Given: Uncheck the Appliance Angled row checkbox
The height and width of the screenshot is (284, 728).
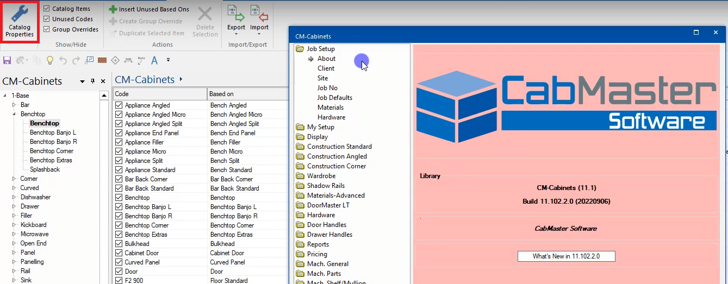Looking at the screenshot, I should tap(119, 105).
